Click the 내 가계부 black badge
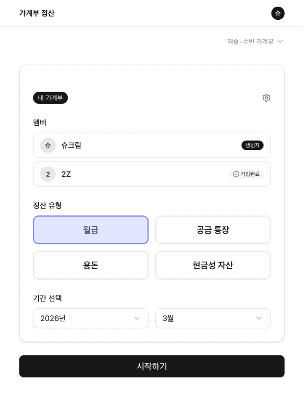 tap(50, 98)
